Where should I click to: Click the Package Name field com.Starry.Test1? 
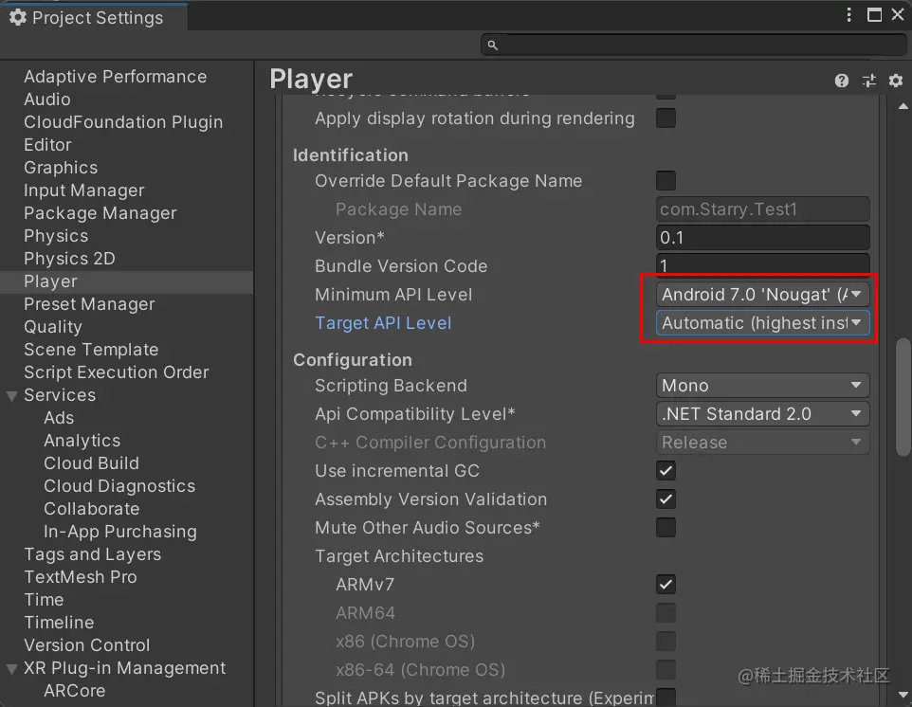762,208
